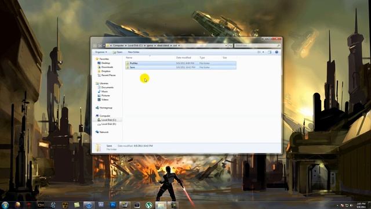Viewport: 371px width, 209px height.
Task: Open Explorer help with the question mark
Action: [277, 52]
